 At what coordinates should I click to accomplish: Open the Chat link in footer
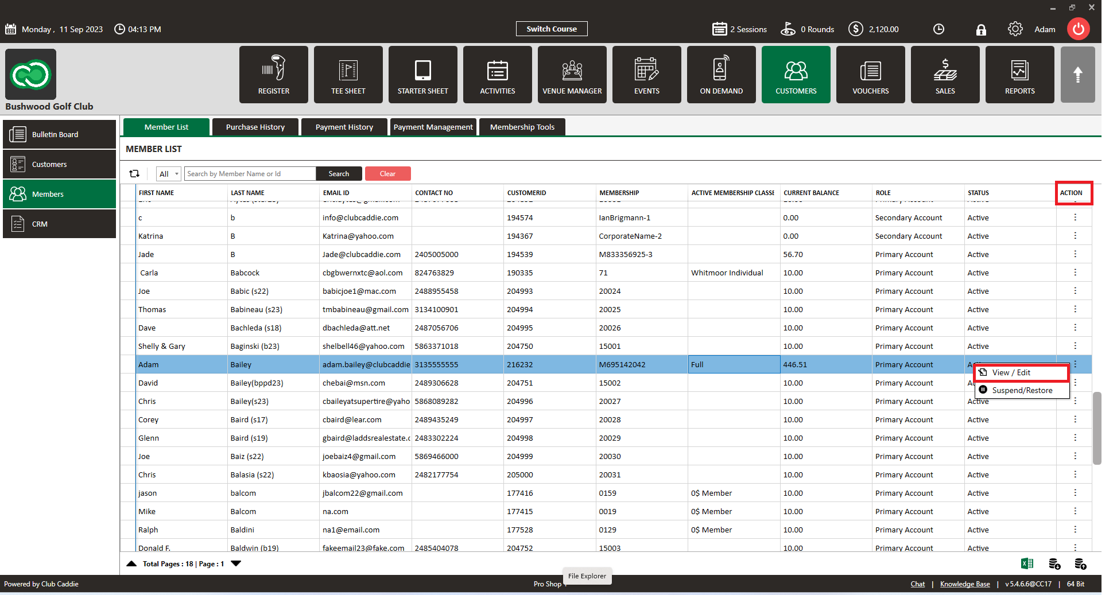pos(917,584)
